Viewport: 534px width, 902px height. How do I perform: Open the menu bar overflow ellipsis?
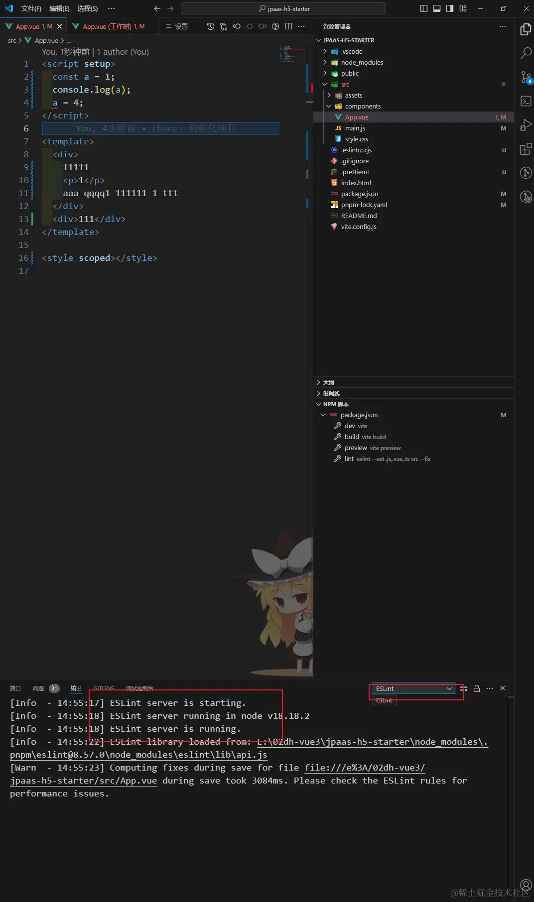(111, 8)
